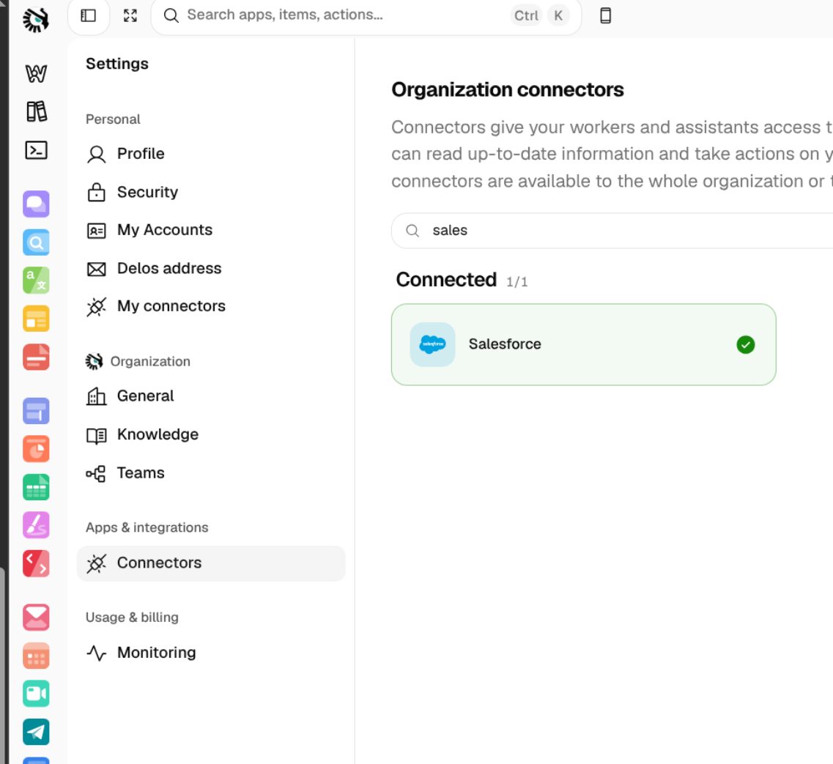Screen dimensions: 833x764
Task: Select Connectors under Apps & integrations
Action: (x=211, y=563)
